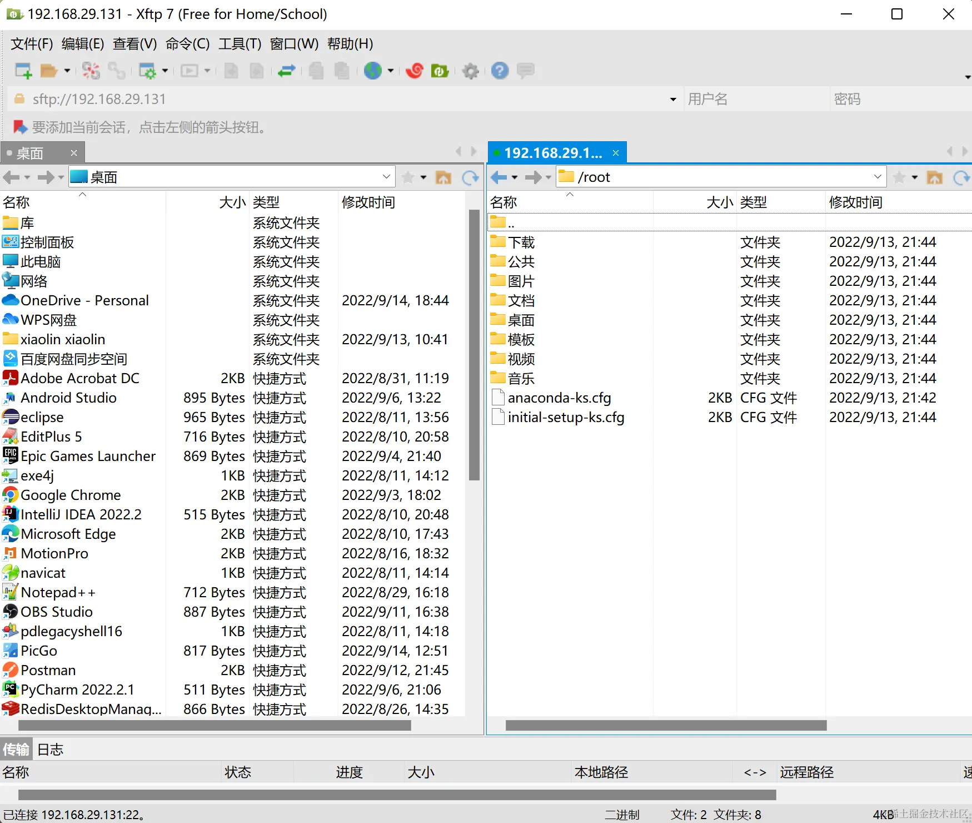Viewport: 972px width, 823px height.
Task: Click local pane favorites star icon
Action: (x=408, y=177)
